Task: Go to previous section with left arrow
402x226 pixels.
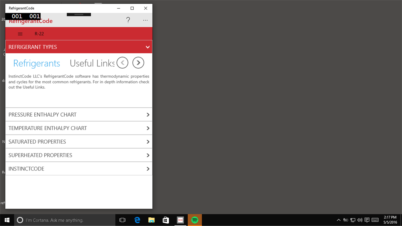Action: click(x=122, y=63)
